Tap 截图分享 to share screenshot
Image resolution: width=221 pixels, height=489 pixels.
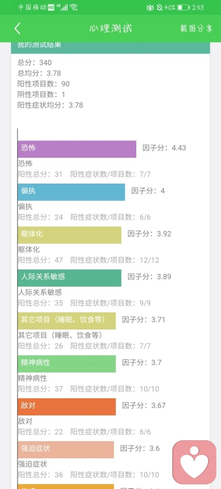196,29
